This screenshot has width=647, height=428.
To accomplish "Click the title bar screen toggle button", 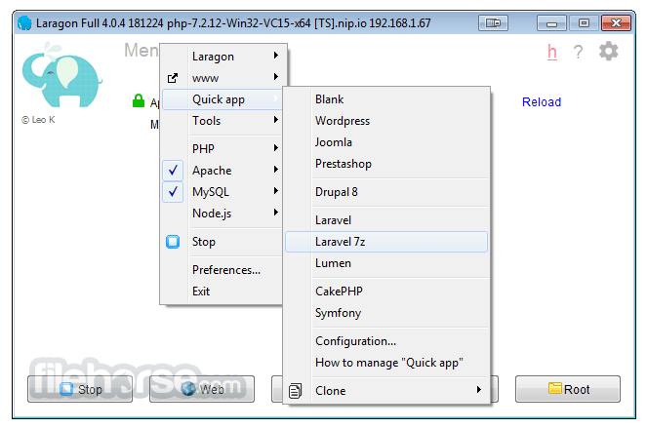I will 493,23.
